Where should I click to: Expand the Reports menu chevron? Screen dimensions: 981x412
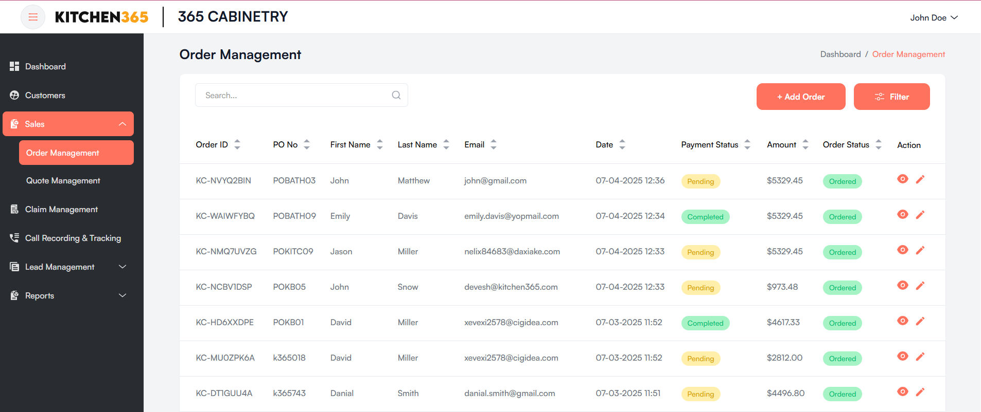122,295
